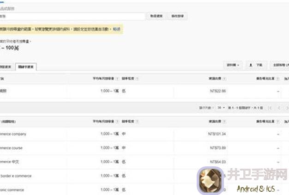Click the 取得提案 button
Image resolution: width=289 pixels, height=195 pixels.
[156, 16]
